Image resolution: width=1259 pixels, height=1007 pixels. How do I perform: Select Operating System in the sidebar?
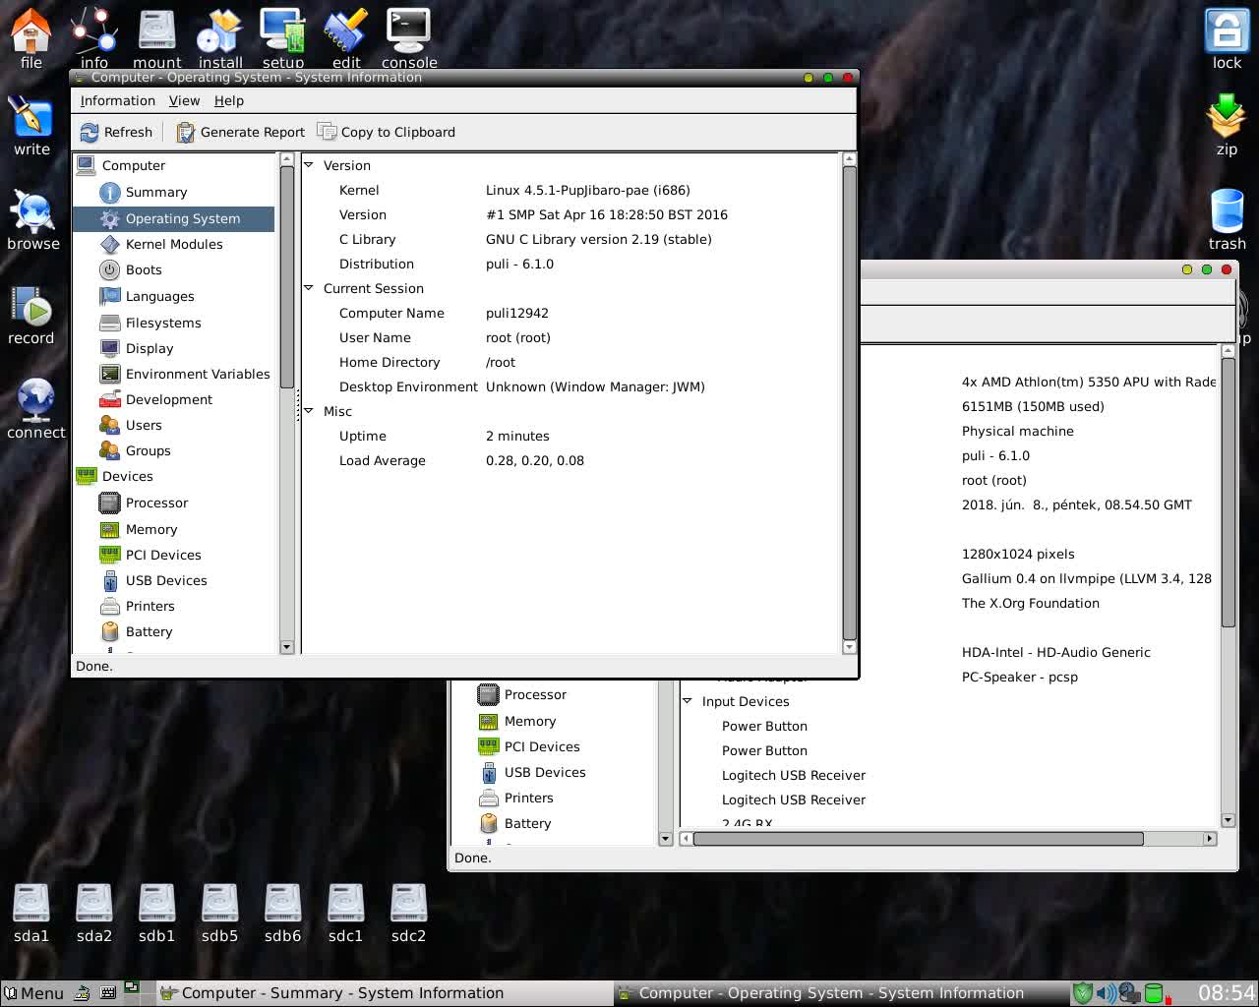pos(174,218)
